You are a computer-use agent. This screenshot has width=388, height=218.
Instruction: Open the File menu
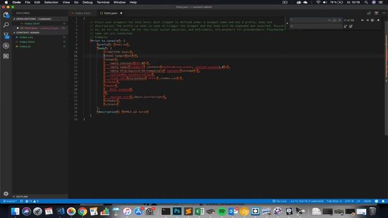point(27,2)
